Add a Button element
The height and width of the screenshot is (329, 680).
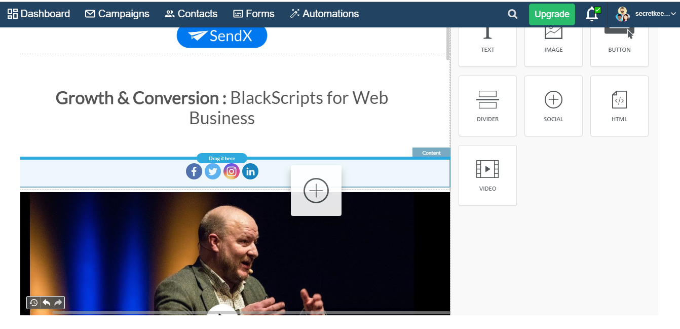point(619,41)
